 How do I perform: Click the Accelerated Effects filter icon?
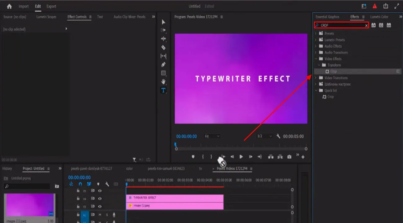pyautogui.click(x=374, y=25)
